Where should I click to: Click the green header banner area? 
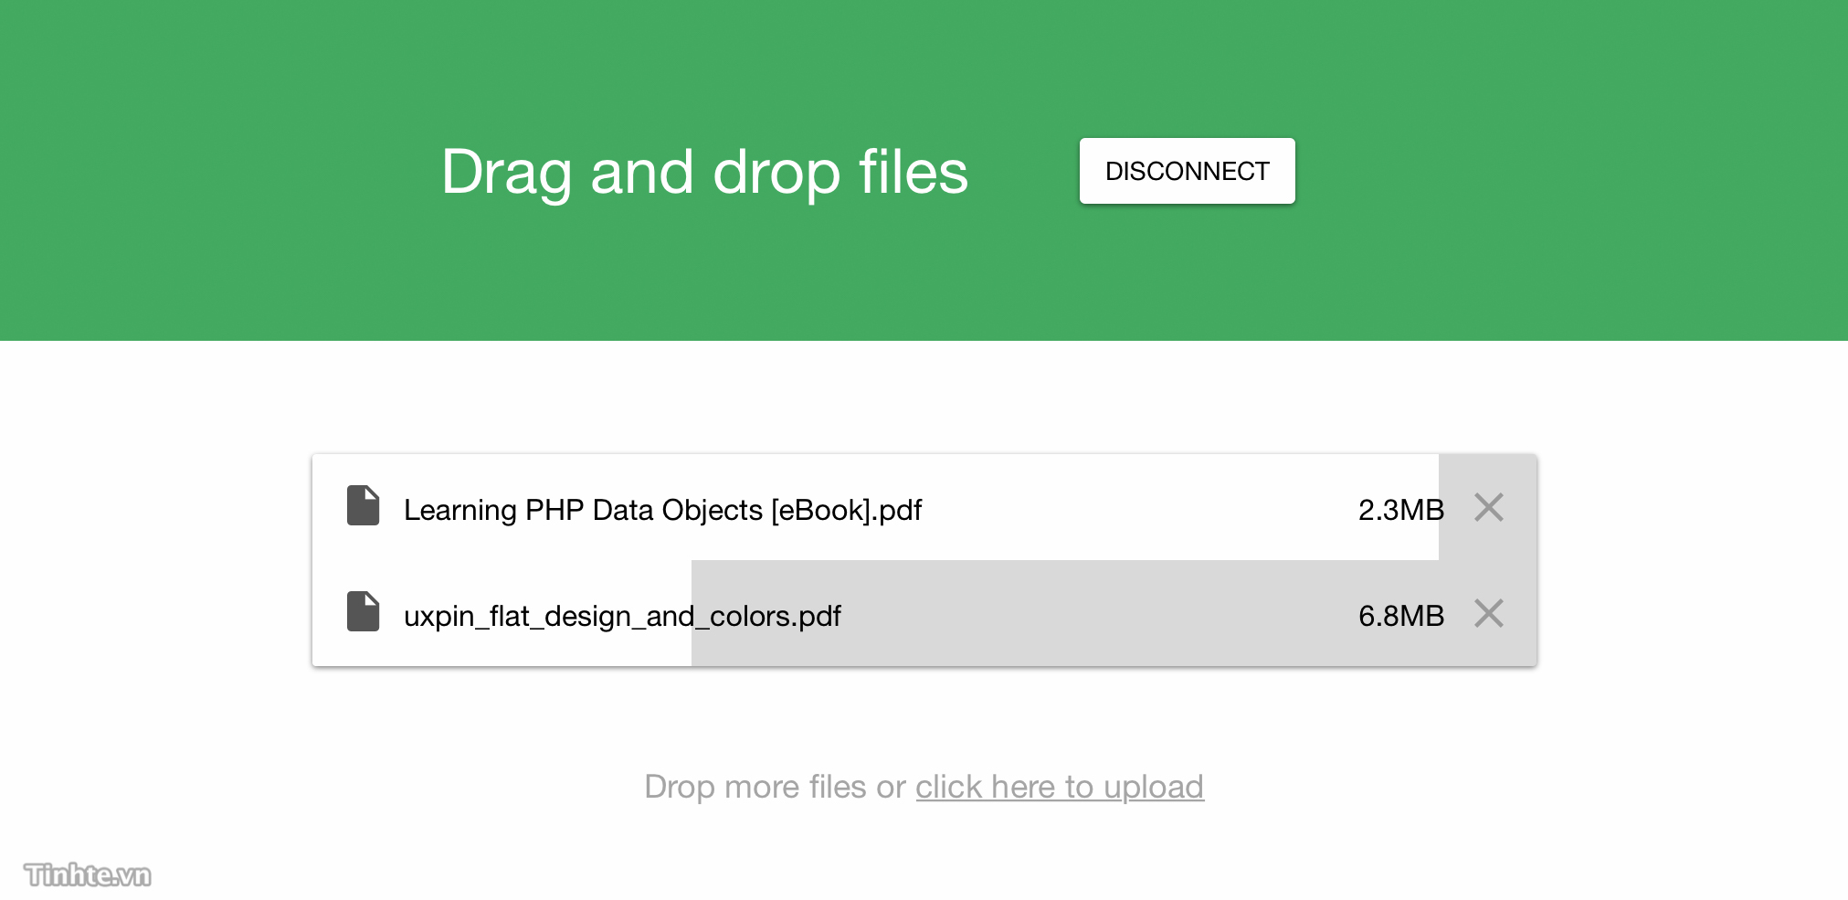[924, 170]
